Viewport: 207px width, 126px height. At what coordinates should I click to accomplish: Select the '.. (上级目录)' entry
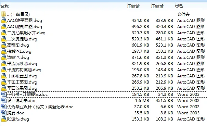(x=18, y=14)
